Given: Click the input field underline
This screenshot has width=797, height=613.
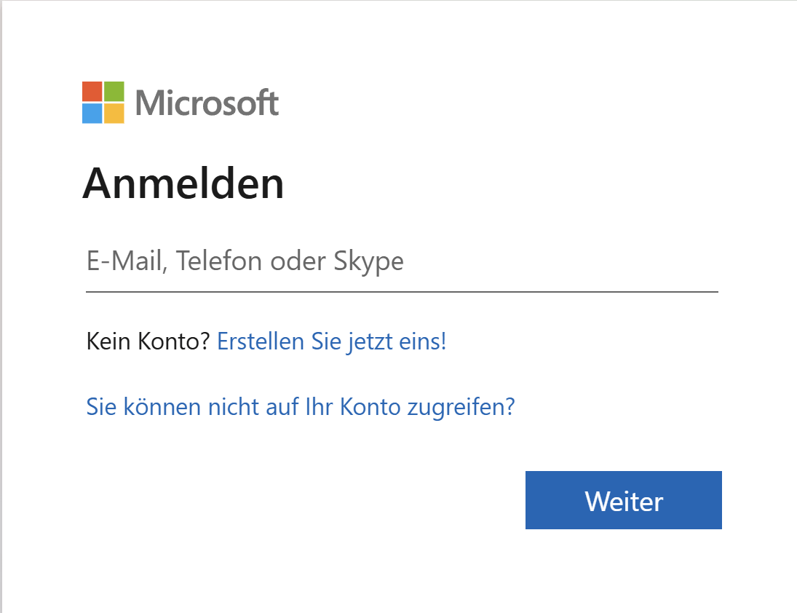Looking at the screenshot, I should [402, 293].
